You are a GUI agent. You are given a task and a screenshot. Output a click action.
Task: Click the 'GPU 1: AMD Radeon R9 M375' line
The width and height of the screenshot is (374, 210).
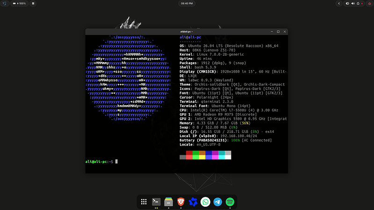(x=218, y=115)
